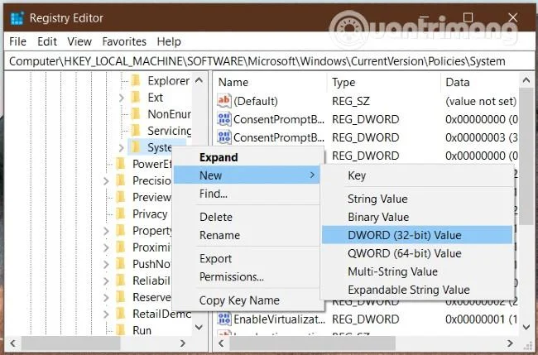
Task: Open the Edit menu
Action: point(47,41)
